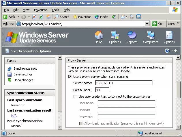Viewport: 182px width, 137px height.
Task: Click the Manual next synchronization text
Action: tap(16, 126)
